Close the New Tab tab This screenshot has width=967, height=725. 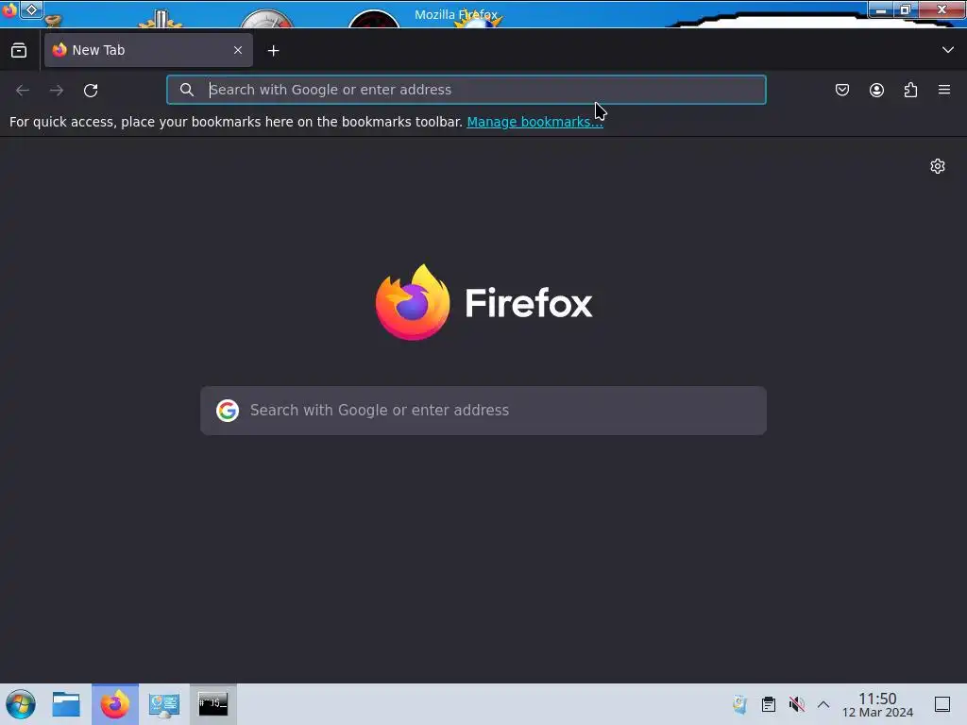point(237,50)
